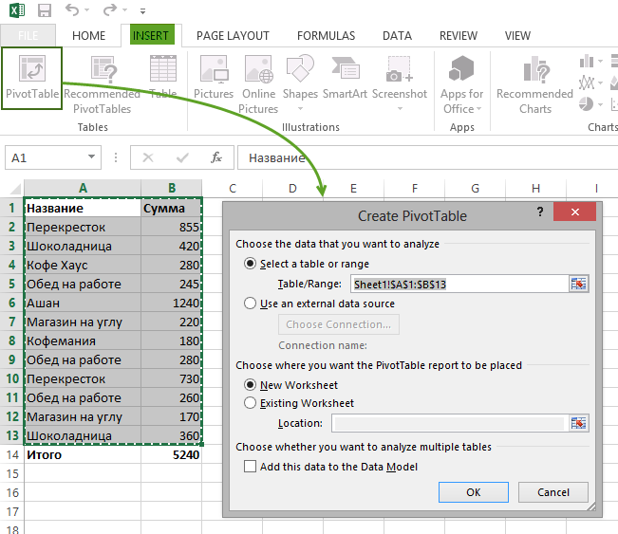Insert Pictures from file
This screenshot has width=618, height=534.
(214, 76)
